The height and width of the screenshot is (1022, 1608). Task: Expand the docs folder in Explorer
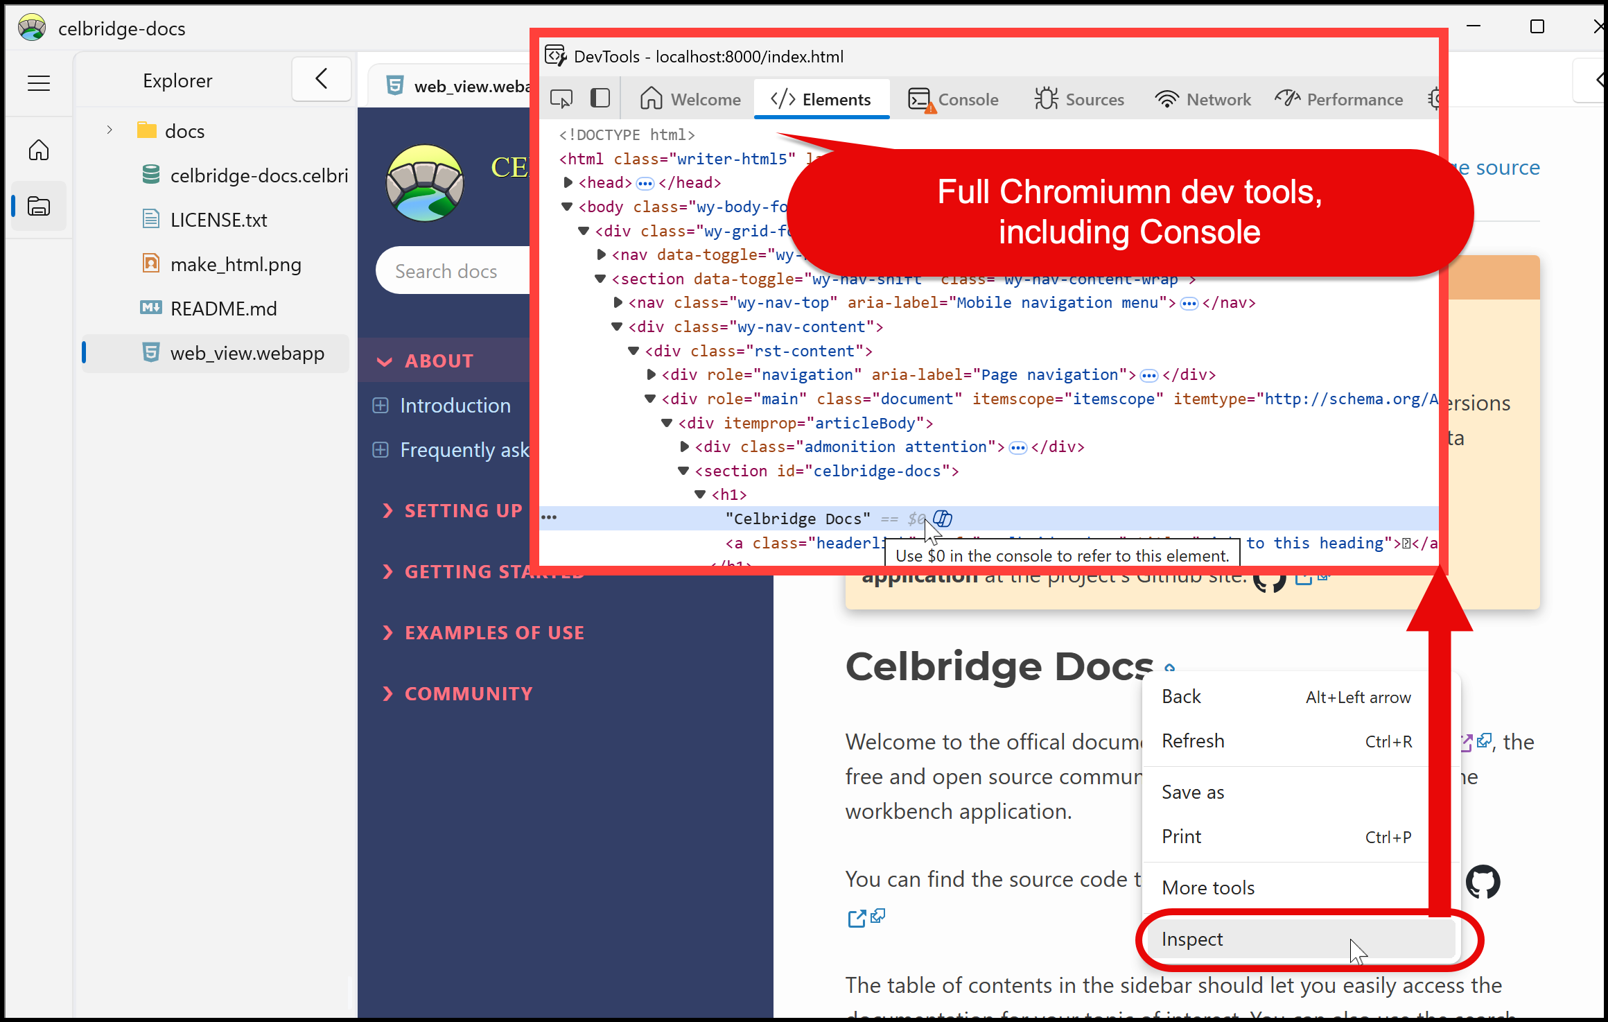(109, 130)
